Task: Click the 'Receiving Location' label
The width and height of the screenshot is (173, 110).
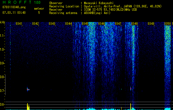Action: click(x=64, y=6)
